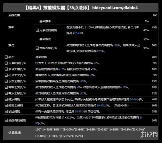Click the 估算伤害 label
162x143 pixels.
(x=15, y=133)
